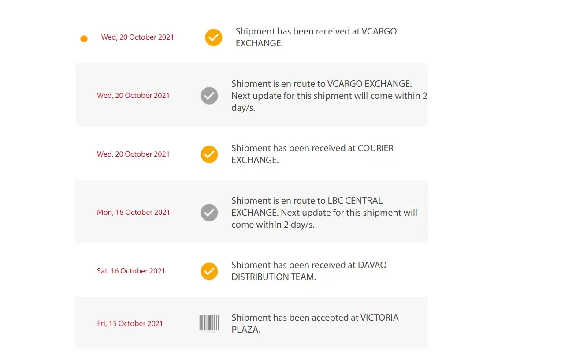The image size is (561, 352).
Task: Click the Sat, 16 October 2021 date
Action: pyautogui.click(x=131, y=271)
